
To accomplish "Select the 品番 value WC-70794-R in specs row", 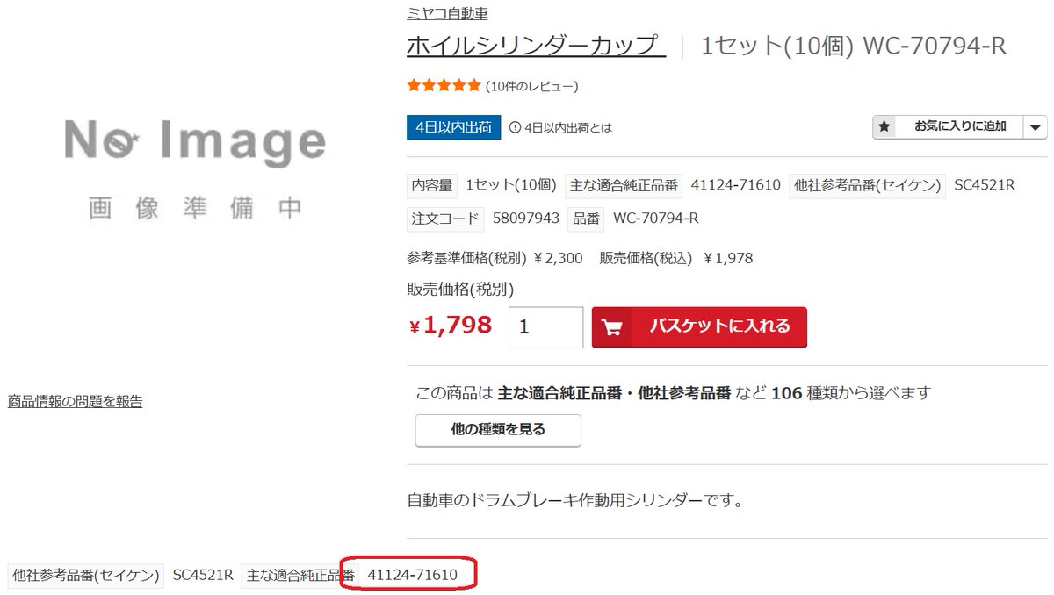I will pyautogui.click(x=655, y=218).
